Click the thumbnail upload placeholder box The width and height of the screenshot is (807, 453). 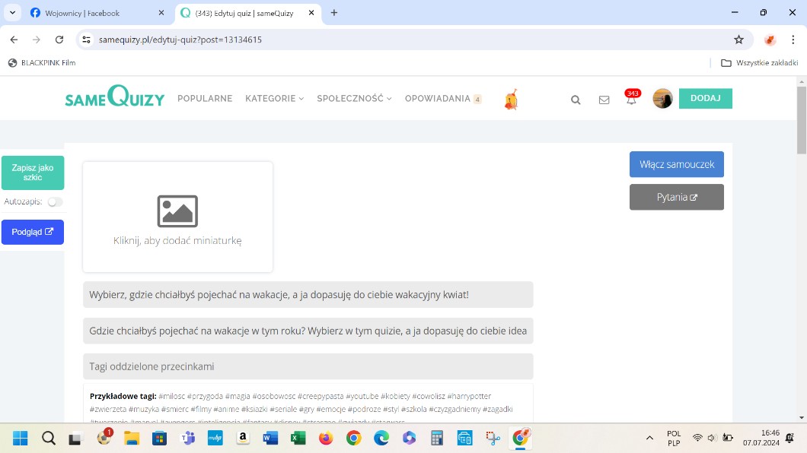click(x=177, y=217)
